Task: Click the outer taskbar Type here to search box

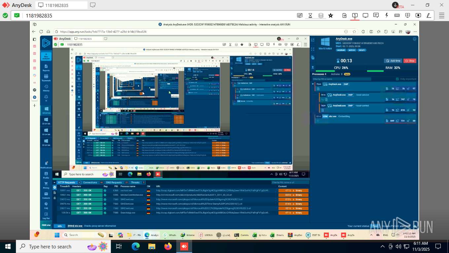Action: coord(63,246)
